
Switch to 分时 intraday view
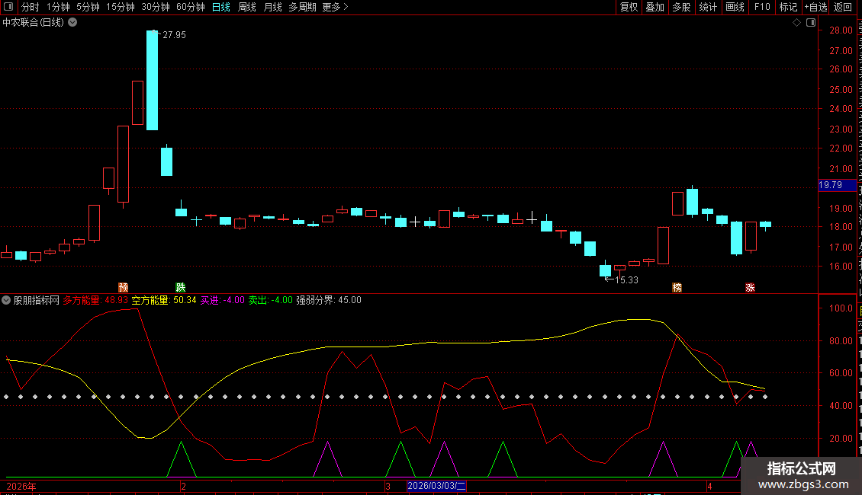tap(30, 7)
